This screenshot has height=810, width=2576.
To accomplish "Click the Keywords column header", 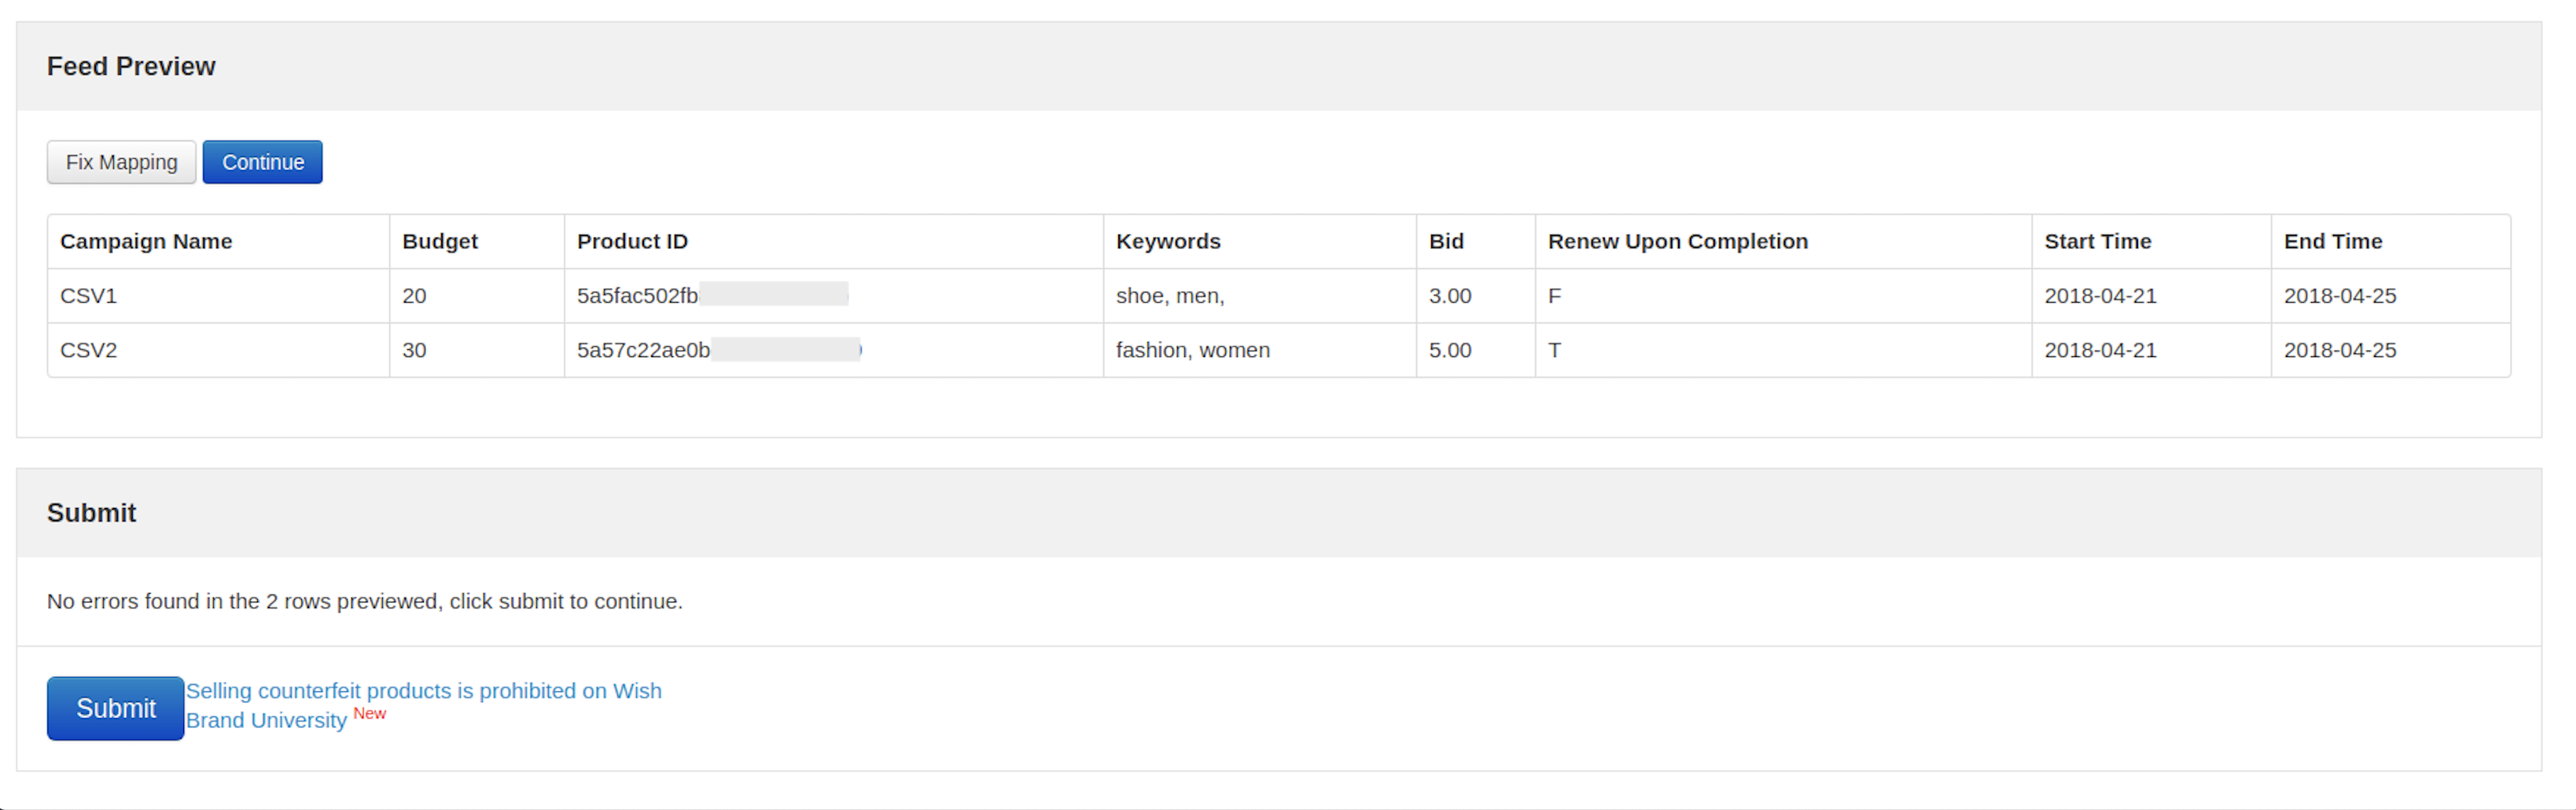I will tap(1168, 241).
